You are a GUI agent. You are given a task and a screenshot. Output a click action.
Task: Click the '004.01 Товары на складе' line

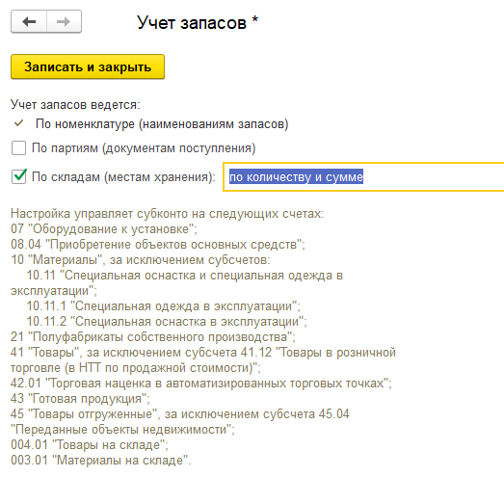point(90,445)
